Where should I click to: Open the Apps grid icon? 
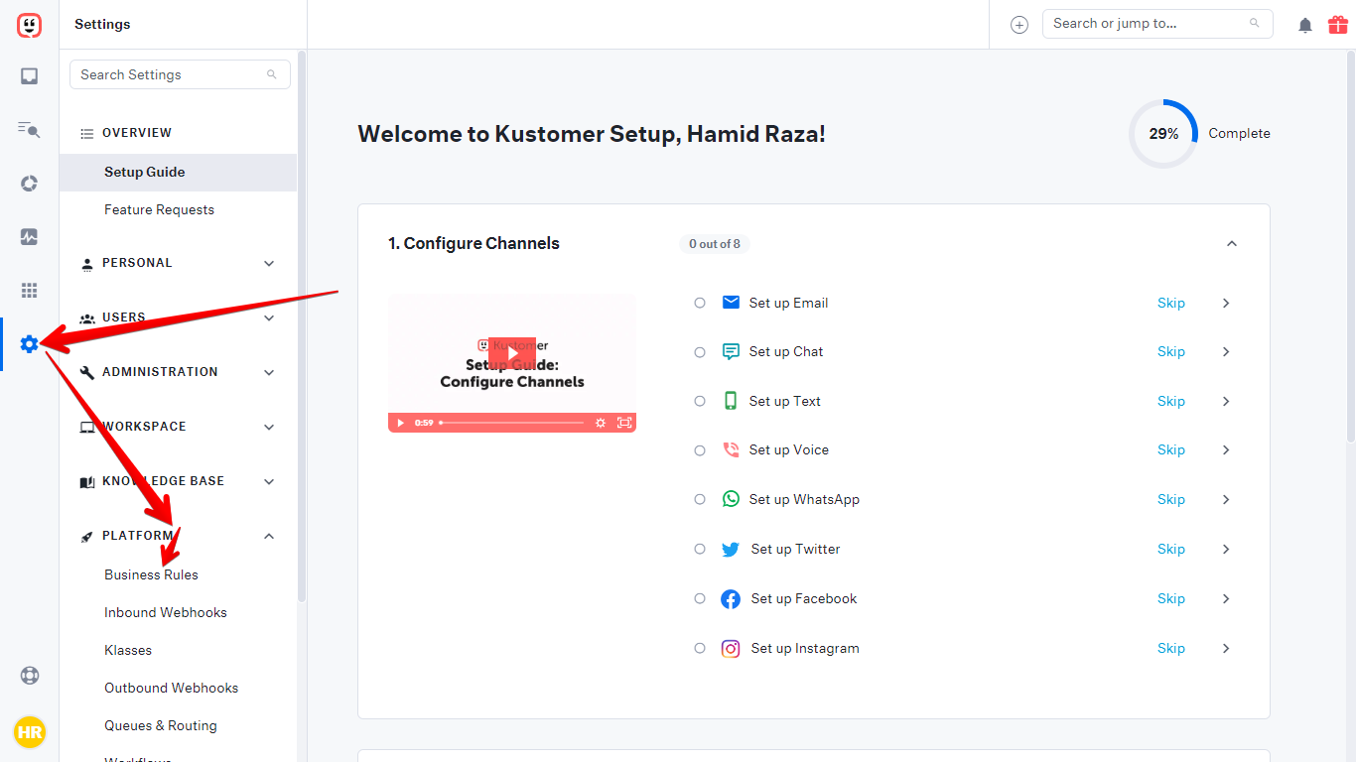(x=29, y=291)
